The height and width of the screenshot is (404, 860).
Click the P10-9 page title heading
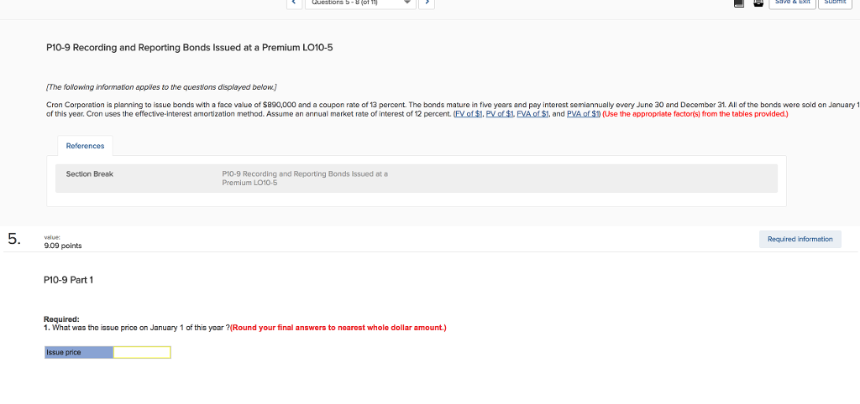(189, 47)
